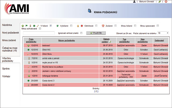Open the records per page dropdown
This screenshot has width=172, height=108.
tap(163, 33)
